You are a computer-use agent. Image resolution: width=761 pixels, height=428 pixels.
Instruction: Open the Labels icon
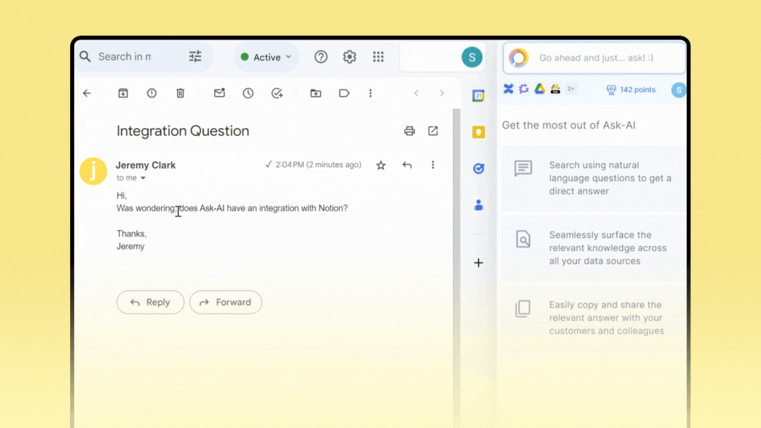344,93
